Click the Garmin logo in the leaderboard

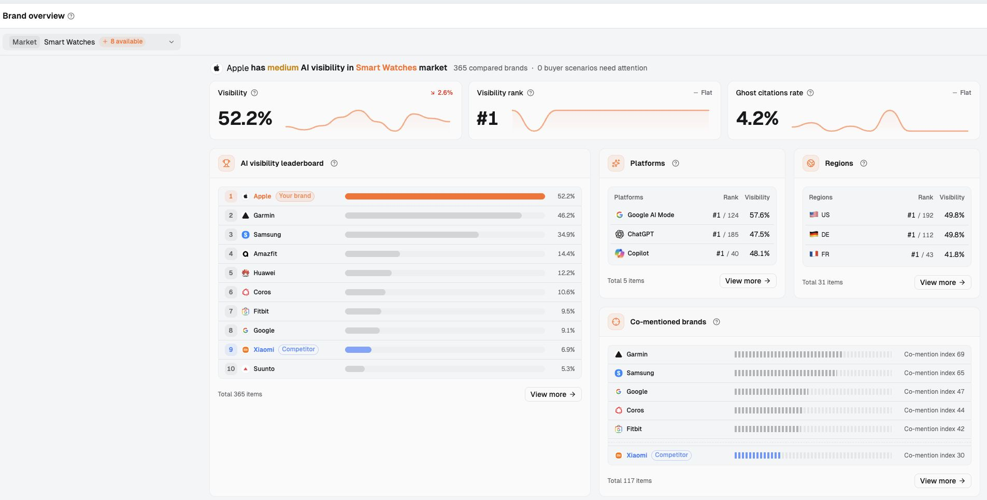246,216
